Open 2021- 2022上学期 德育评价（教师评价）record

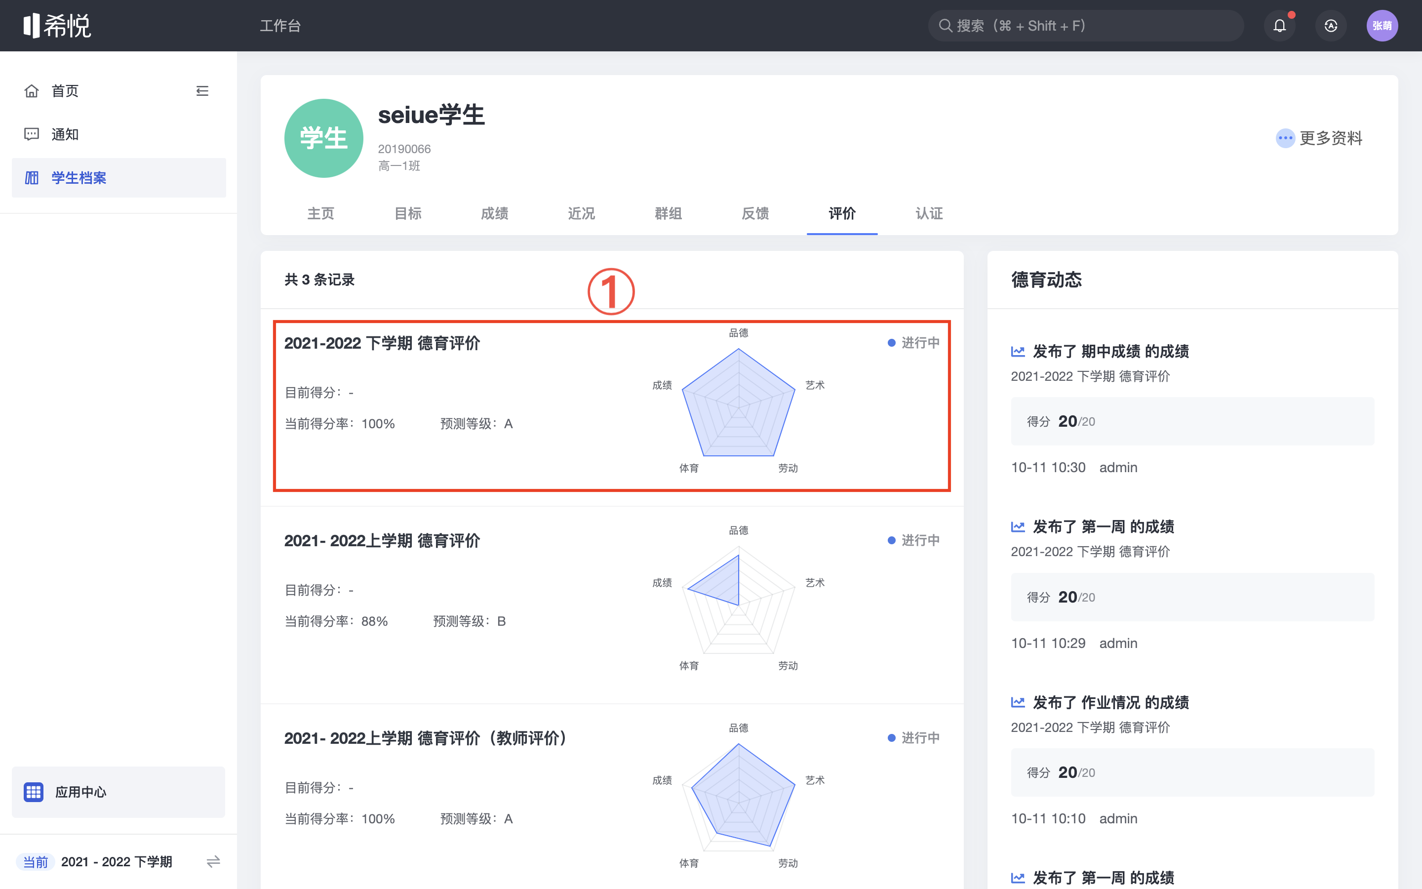click(x=426, y=738)
